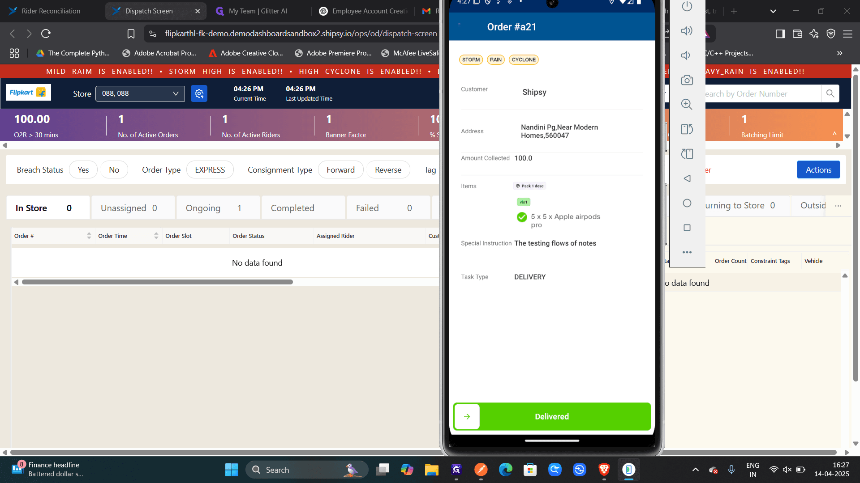The width and height of the screenshot is (860, 483).
Task: Collapse stats with Batching Limit caret
Action: 835,134
